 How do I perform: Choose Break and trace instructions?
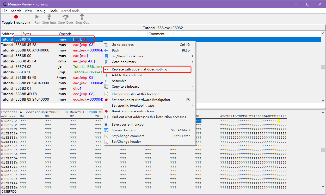coord(133,111)
